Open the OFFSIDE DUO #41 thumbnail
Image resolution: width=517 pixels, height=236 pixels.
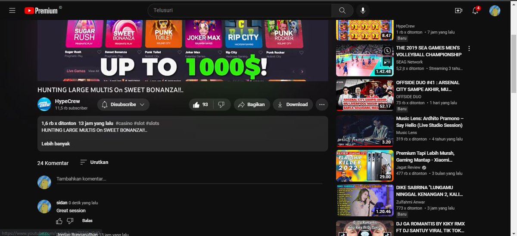click(x=364, y=95)
